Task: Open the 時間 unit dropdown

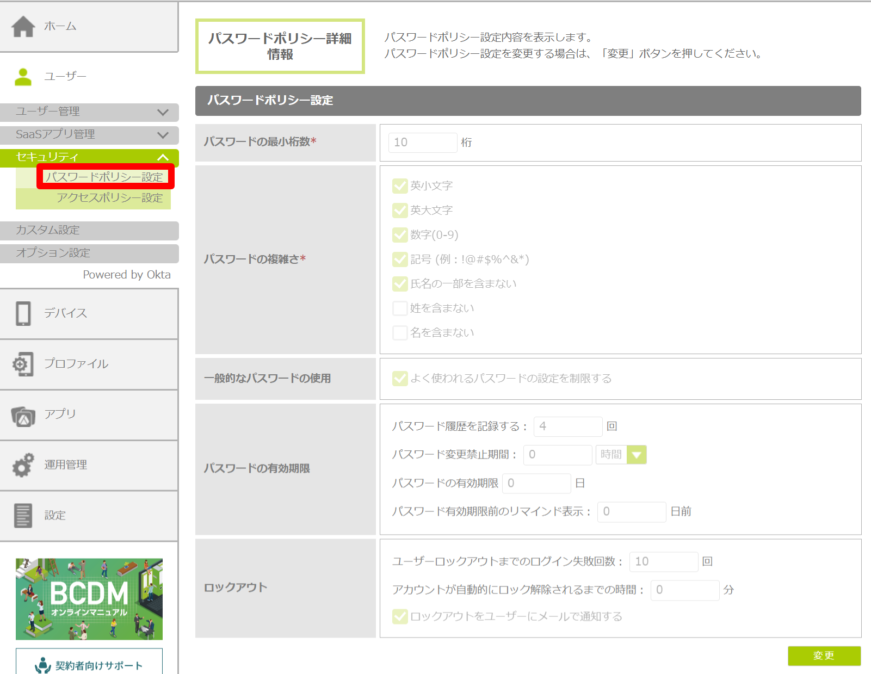Action: (636, 455)
